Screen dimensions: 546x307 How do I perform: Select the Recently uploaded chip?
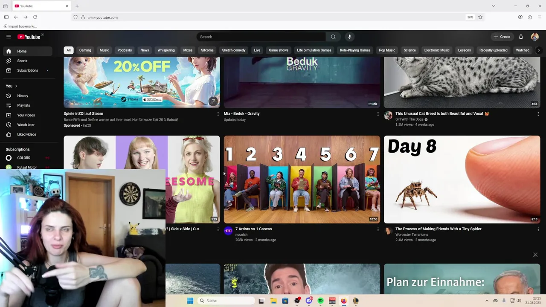coord(493,50)
